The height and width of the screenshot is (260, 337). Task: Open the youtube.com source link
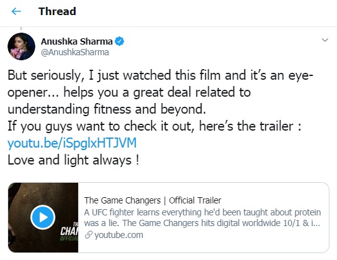point(118,235)
